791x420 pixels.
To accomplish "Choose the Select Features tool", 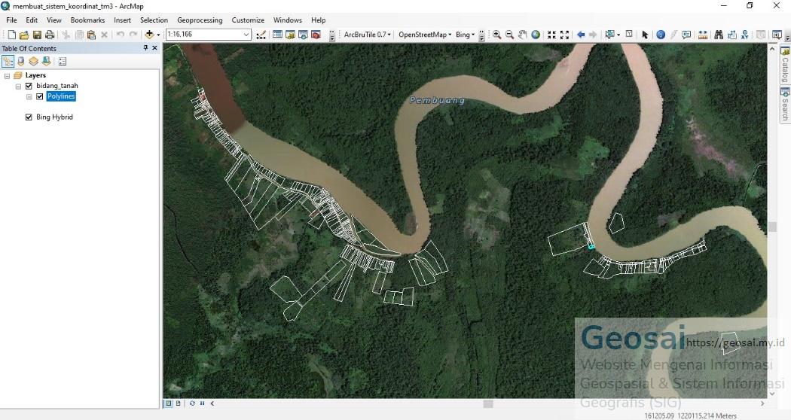I will (609, 35).
